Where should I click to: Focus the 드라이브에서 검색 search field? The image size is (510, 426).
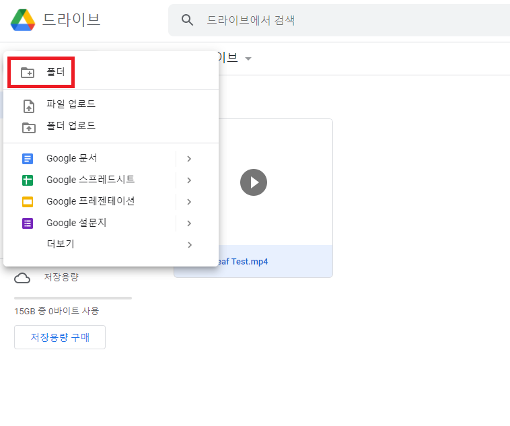click(339, 20)
